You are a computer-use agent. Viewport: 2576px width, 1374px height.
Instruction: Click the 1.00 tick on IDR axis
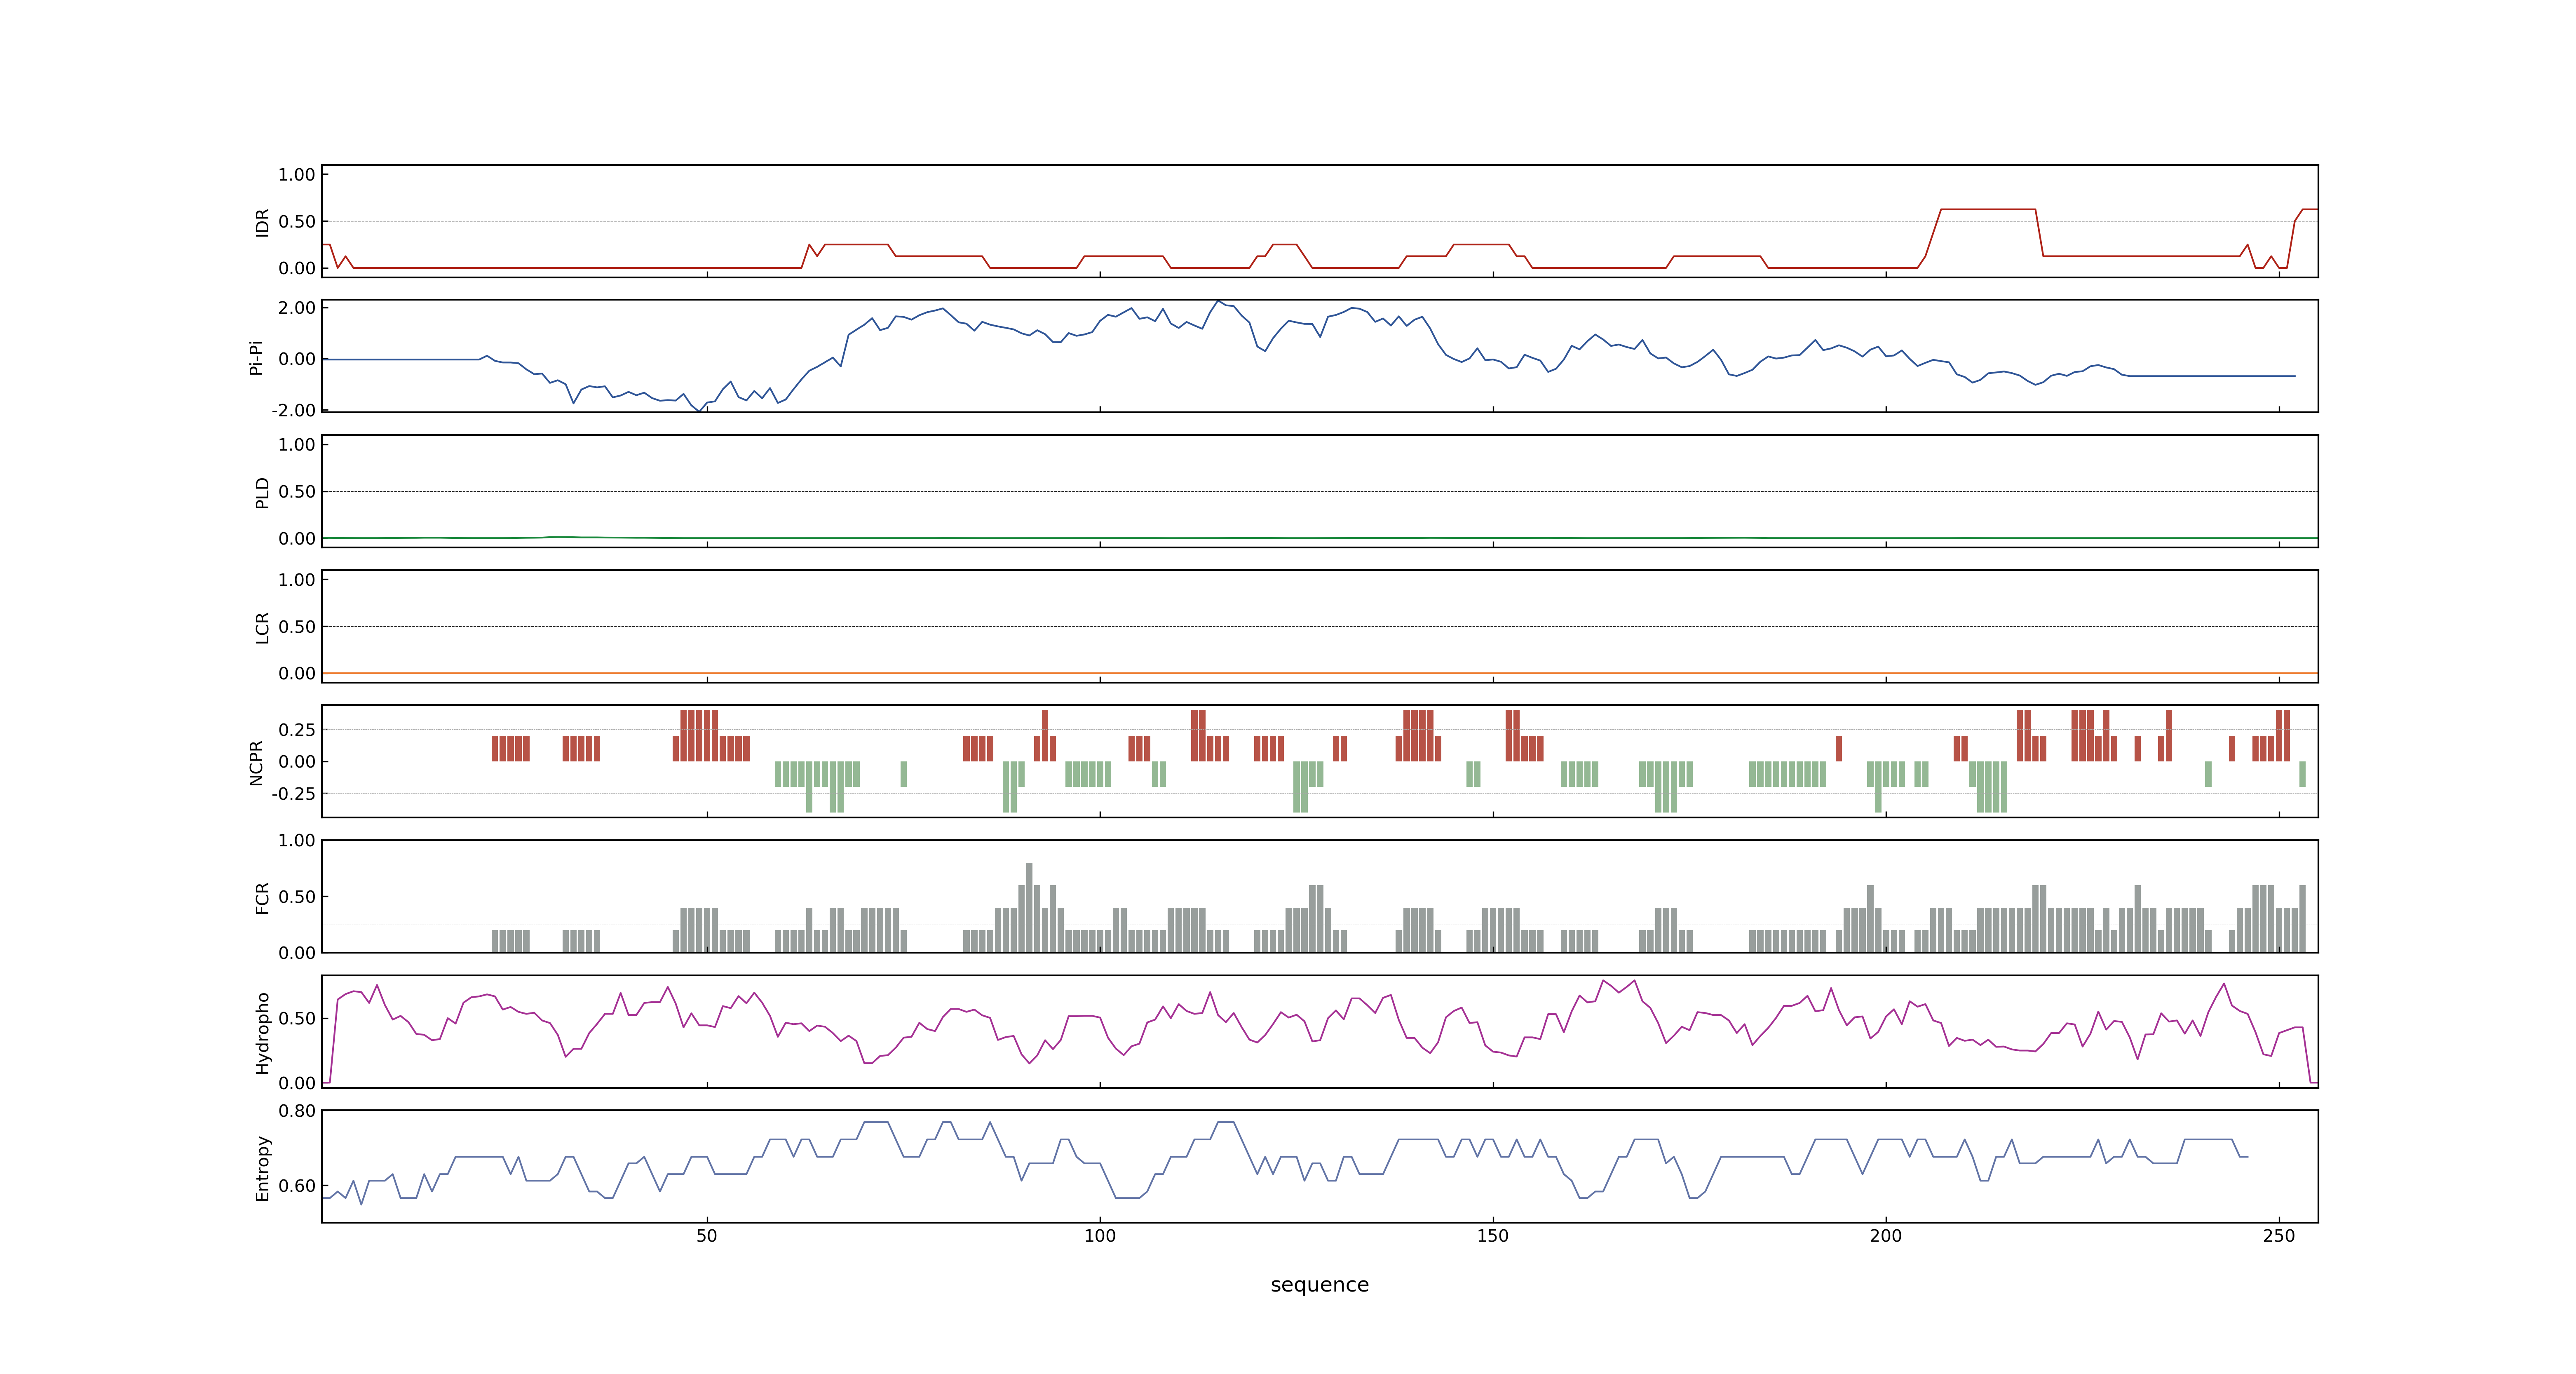297,175
